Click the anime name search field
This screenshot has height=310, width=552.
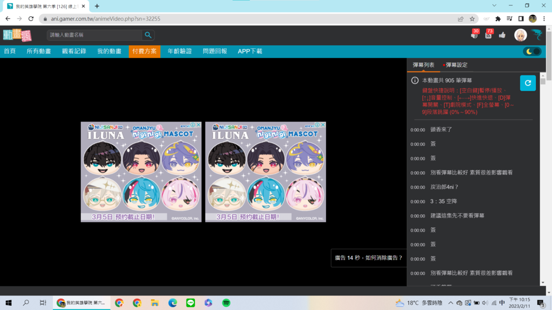click(x=94, y=35)
